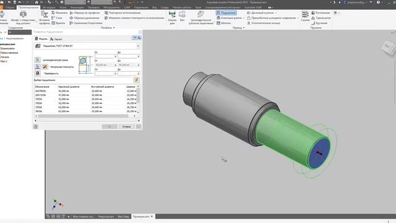The image size is (396, 223).
Task: Toggle the fx icon in dialog's top-right corner
Action: tap(139, 38)
